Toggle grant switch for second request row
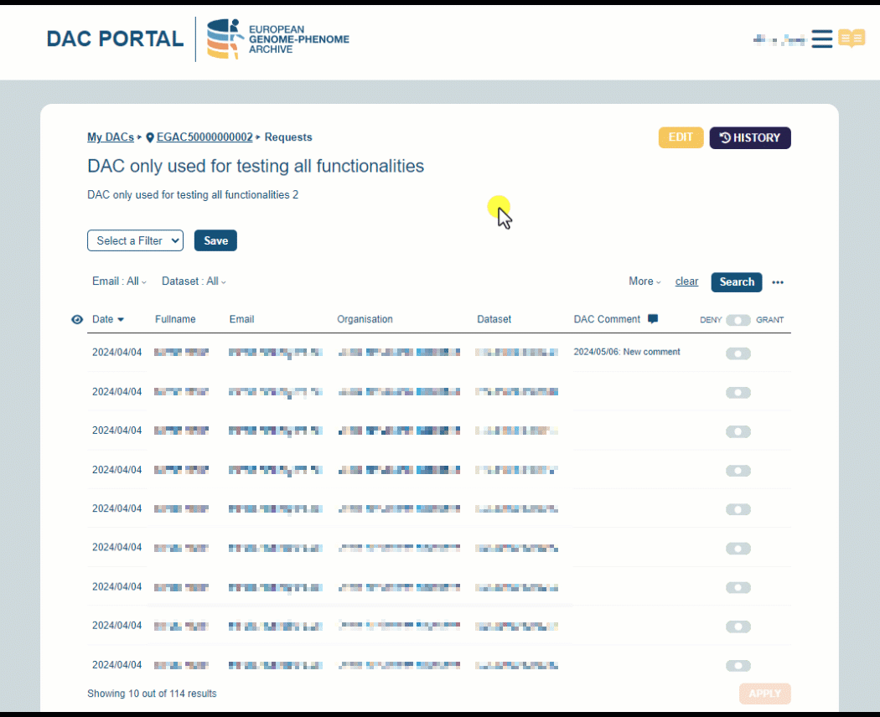The image size is (880, 717). point(738,393)
